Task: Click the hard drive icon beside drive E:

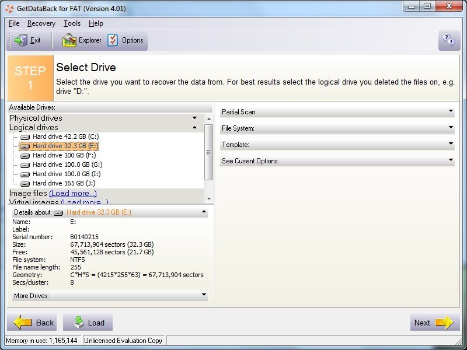Action: [x=25, y=146]
